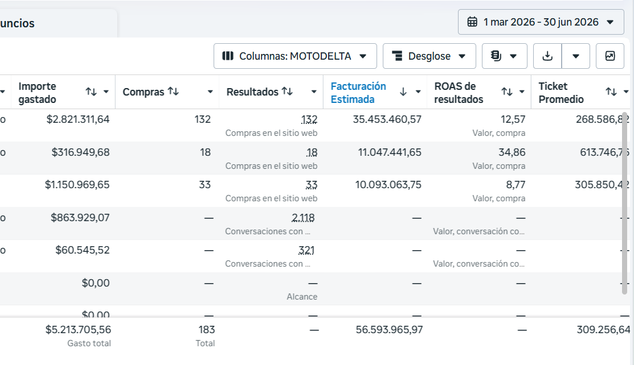Open the date range calendar picker
Image resolution: width=634 pixels, height=365 pixels.
pyautogui.click(x=541, y=22)
